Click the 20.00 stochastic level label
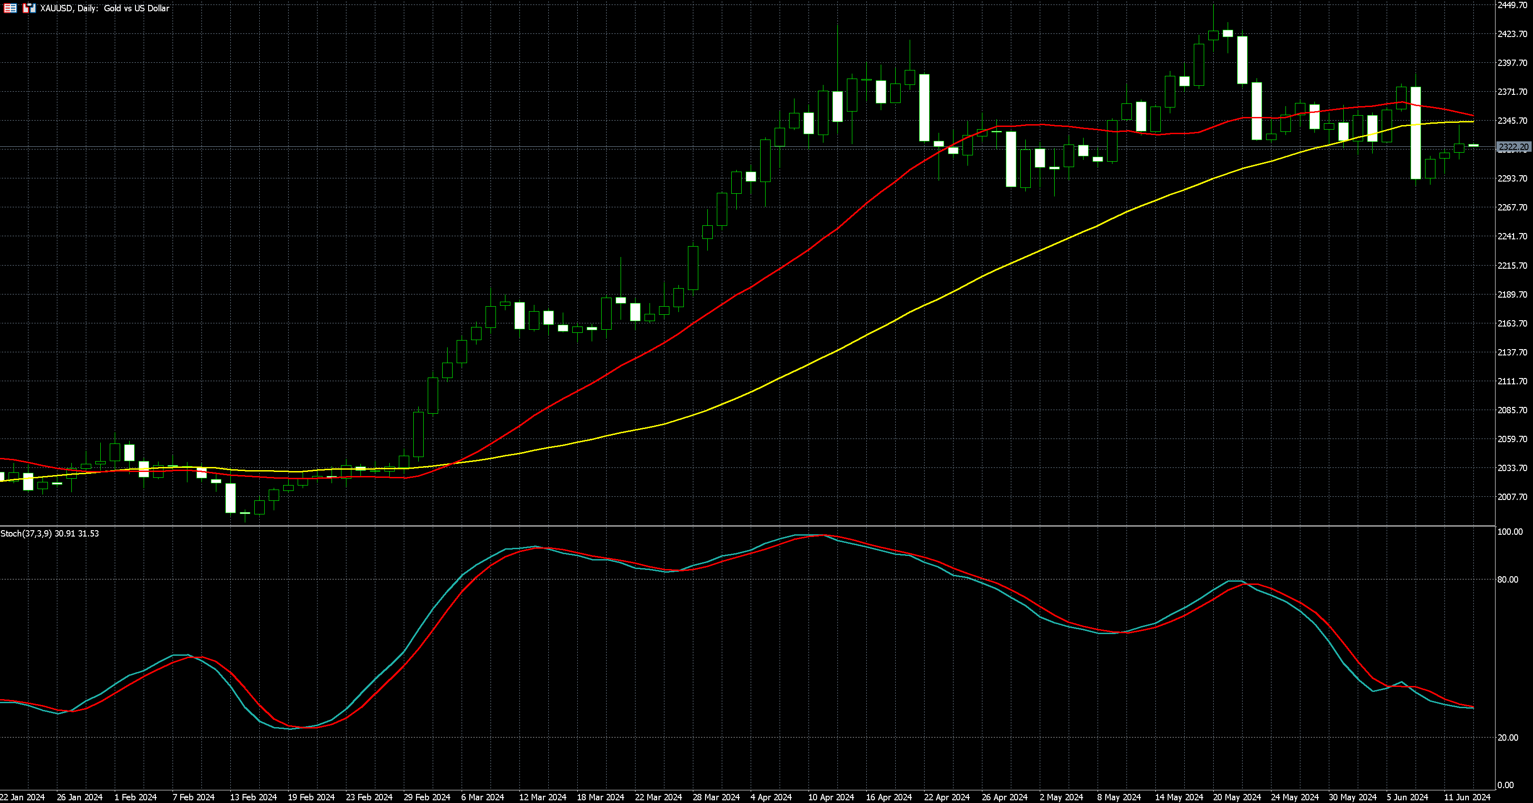1533x803 pixels. coord(1507,738)
